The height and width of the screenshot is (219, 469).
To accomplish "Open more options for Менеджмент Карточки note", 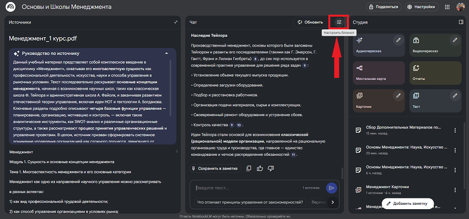I will (455, 190).
